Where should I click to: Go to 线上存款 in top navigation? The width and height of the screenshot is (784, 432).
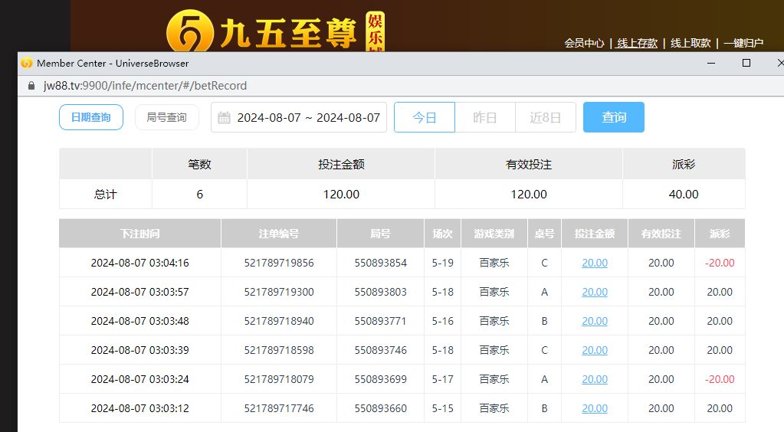(x=637, y=43)
